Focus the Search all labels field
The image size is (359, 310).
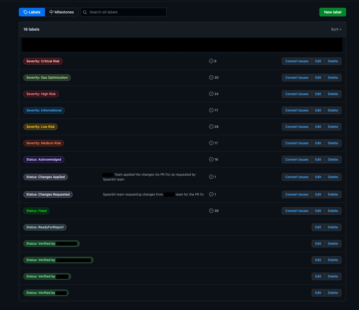126,12
